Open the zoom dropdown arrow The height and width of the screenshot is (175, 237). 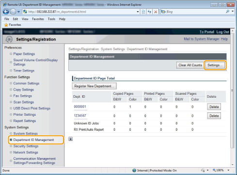[228, 170]
